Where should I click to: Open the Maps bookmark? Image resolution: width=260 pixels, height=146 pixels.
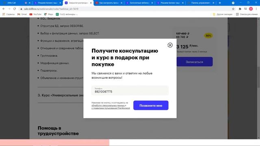(49, 15)
